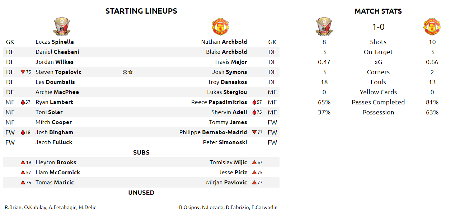This screenshot has width=460, height=217.
Task: Select player Lucas Spinella
Action: [55, 42]
